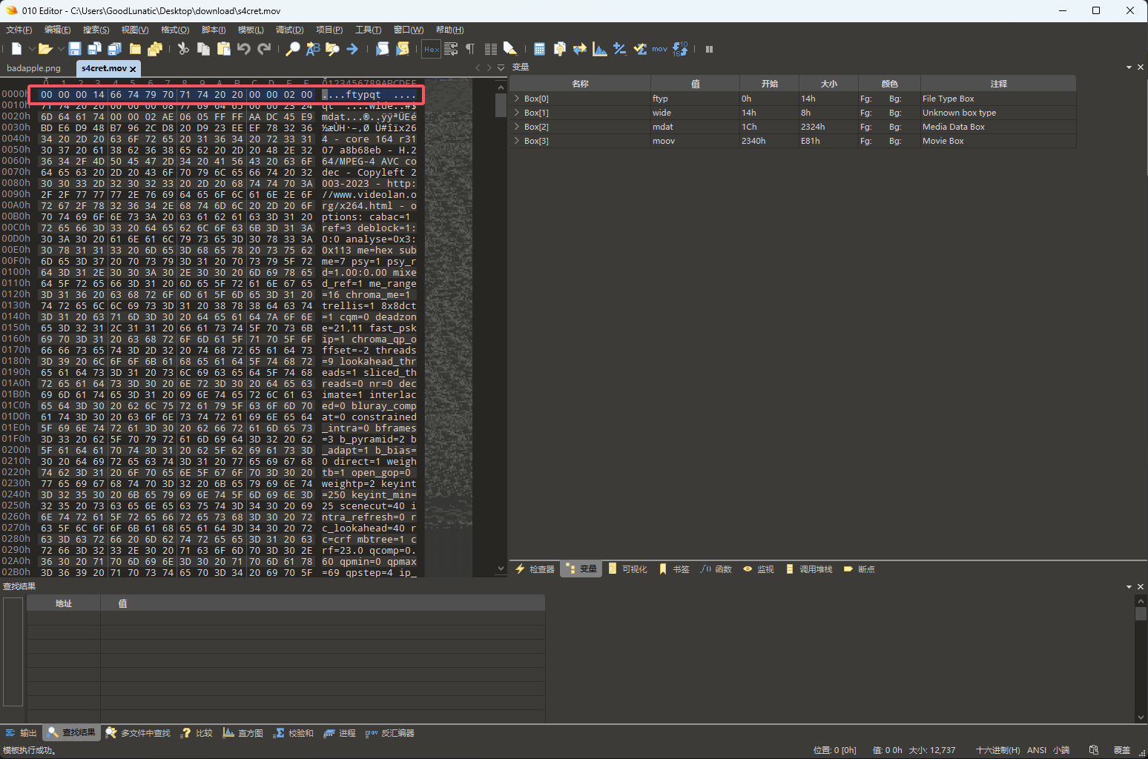This screenshot has width=1148, height=759.
Task: Open the 搜索(S) menu
Action: pos(96,30)
